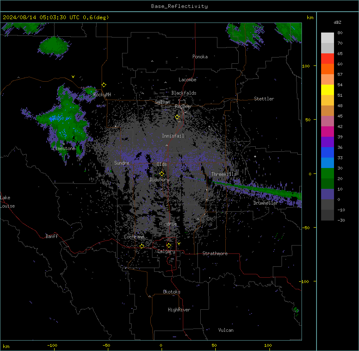Select the Innisfail label
Screen dimensions: 359x351
click(x=173, y=136)
